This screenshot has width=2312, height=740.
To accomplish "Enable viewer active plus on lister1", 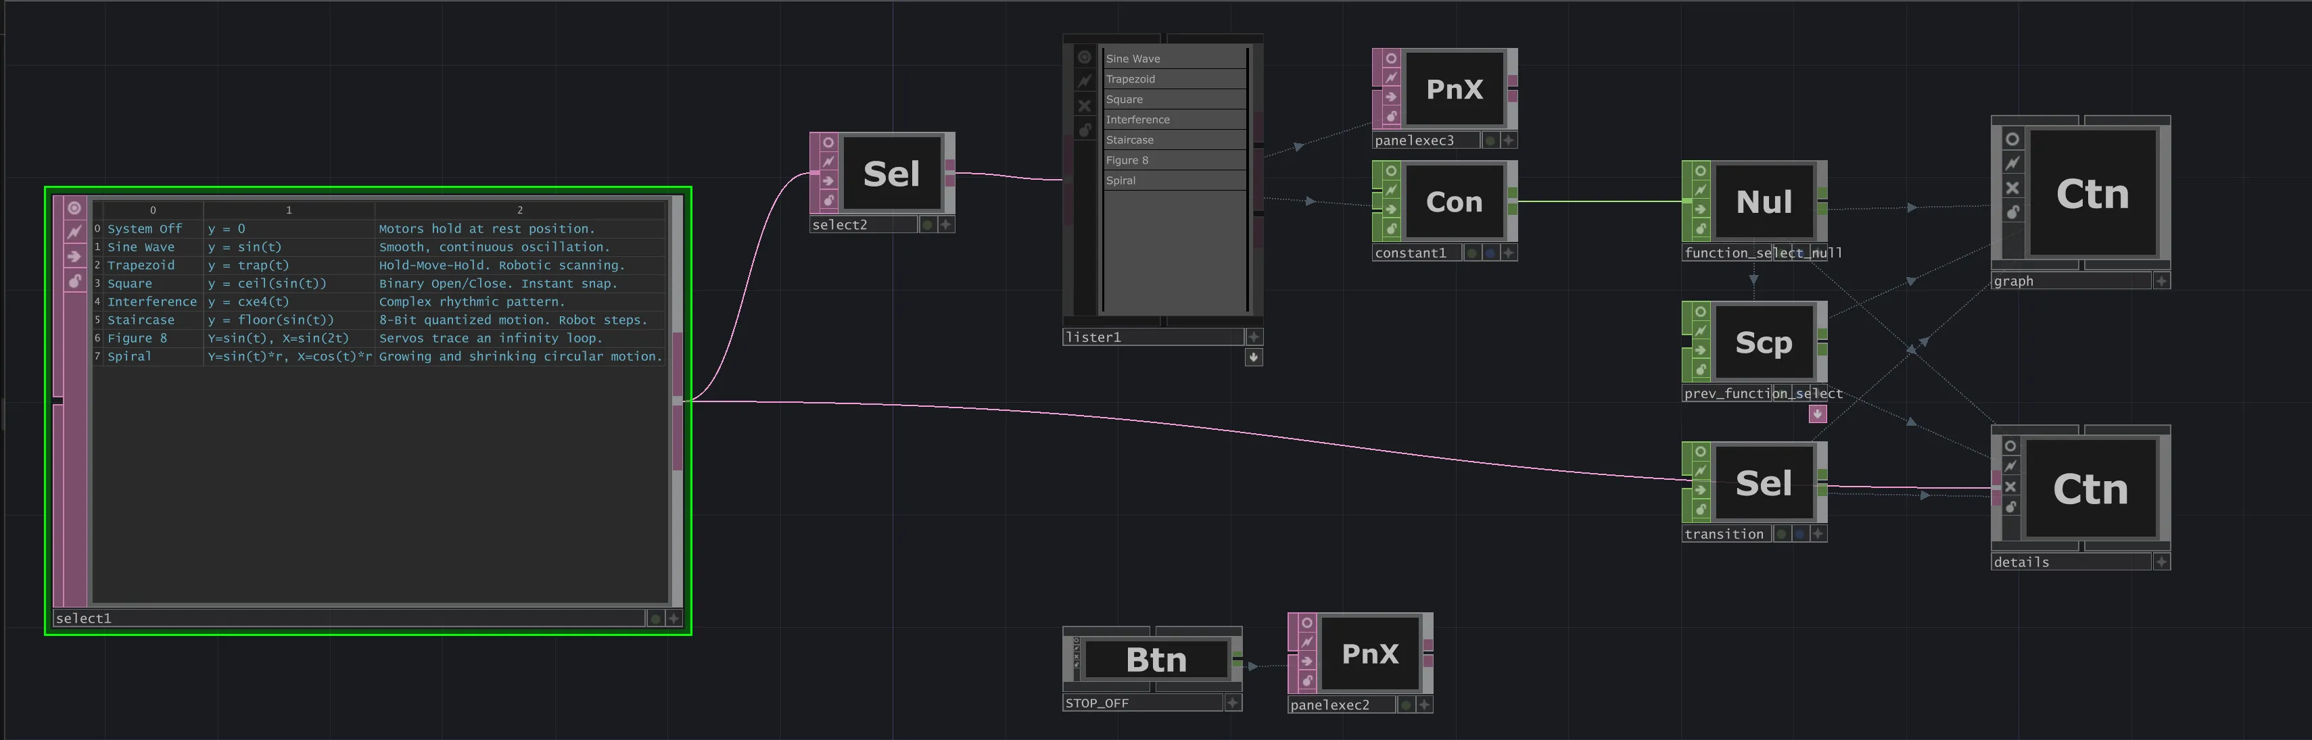I will 1254,337.
